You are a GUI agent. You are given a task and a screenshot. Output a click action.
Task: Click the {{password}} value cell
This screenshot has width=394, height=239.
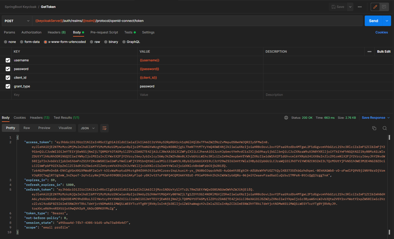point(200,69)
